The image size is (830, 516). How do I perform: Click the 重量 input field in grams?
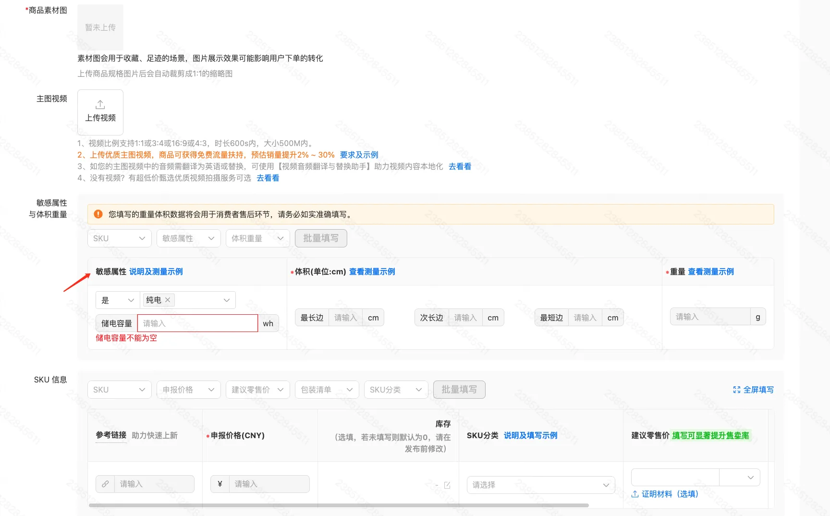[x=710, y=317]
